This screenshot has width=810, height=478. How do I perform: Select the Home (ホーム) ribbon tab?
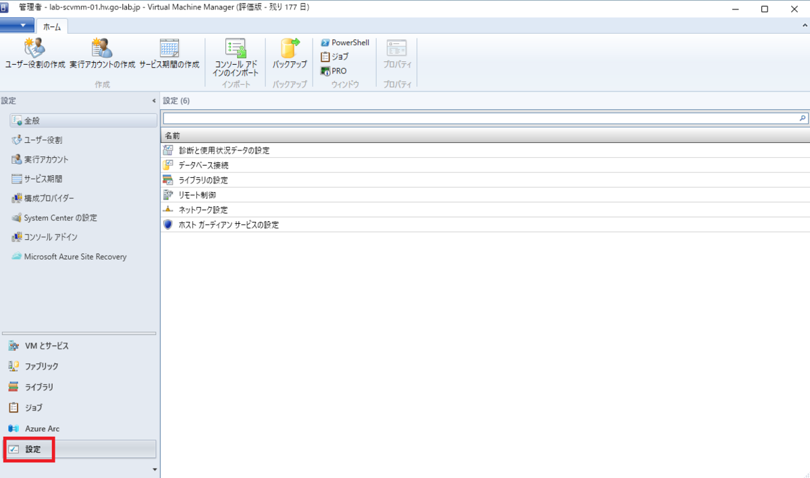pos(52,26)
